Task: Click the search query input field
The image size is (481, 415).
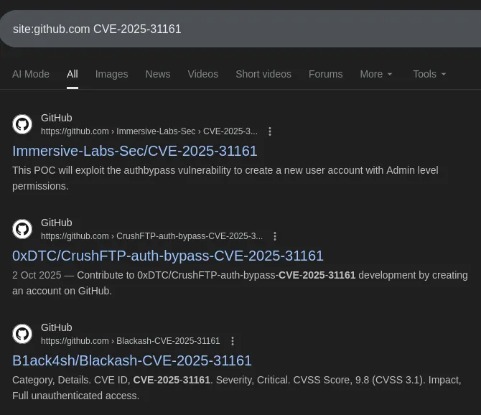Action: click(x=237, y=29)
